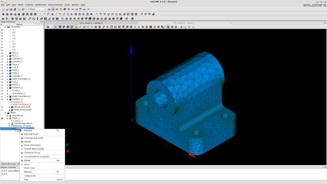Select the red Partition_1 reference under Partition_2
Screen dimensions: 327x184
pyautogui.click(x=18, y=102)
